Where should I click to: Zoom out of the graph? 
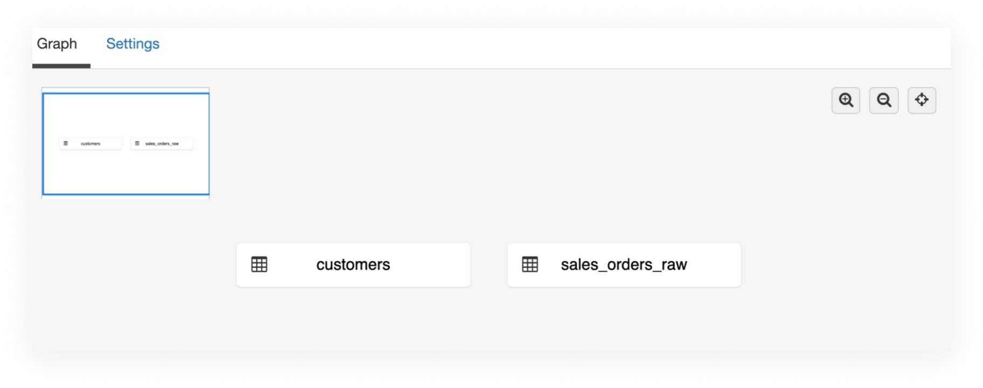click(884, 100)
